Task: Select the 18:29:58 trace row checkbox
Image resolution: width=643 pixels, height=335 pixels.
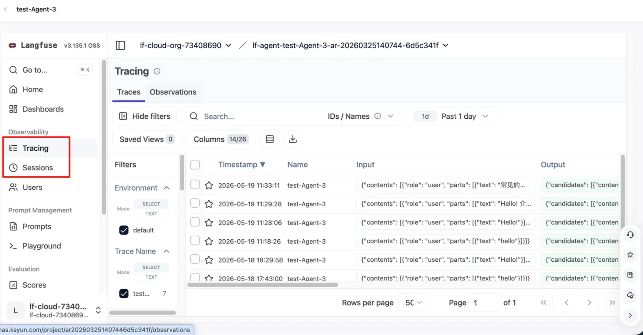Action: 195,259
